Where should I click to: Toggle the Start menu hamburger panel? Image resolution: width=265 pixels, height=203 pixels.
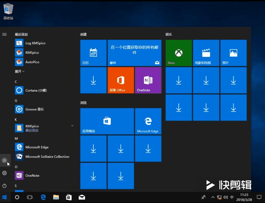pyautogui.click(x=4, y=34)
